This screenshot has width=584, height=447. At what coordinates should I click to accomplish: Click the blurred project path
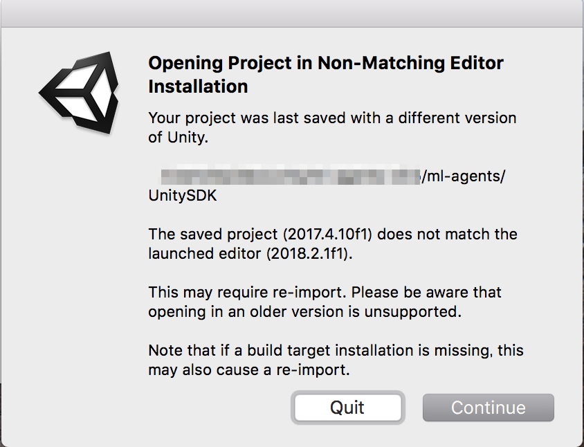click(x=291, y=176)
